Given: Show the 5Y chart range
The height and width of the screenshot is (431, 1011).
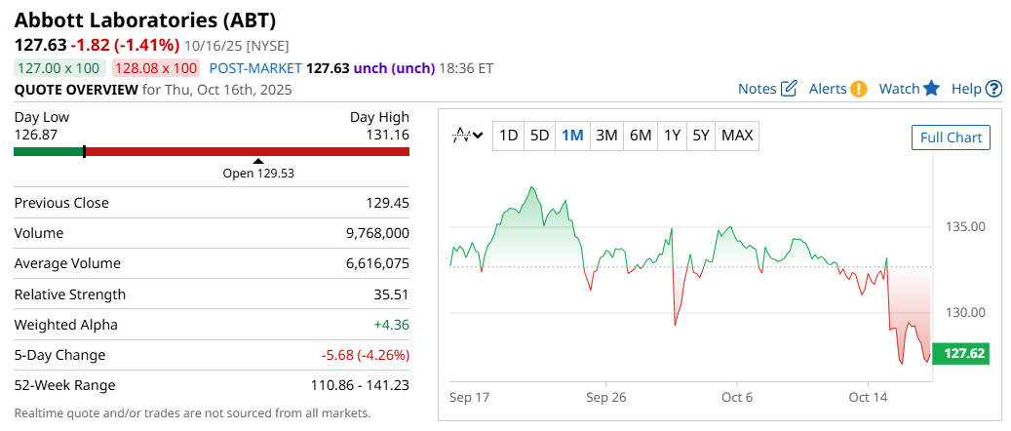Looking at the screenshot, I should point(701,136).
